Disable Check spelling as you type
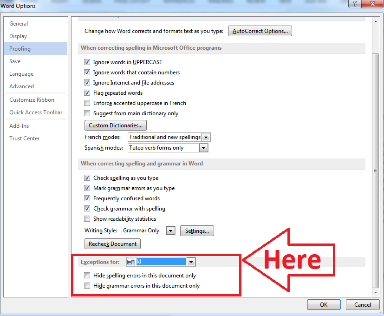The image size is (384, 316). [87, 178]
